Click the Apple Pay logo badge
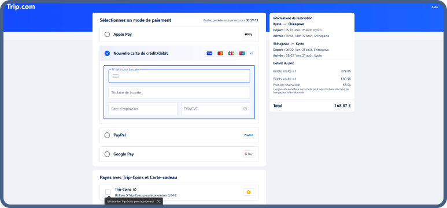This screenshot has width=447, height=208. pos(248,35)
